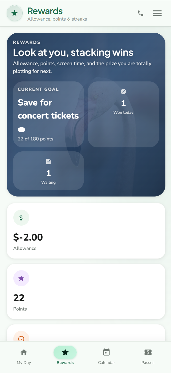
Task: Select the star icon next to Rewards title
Action: [15, 13]
